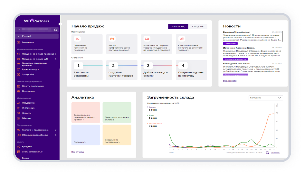304x175 pixels.
Task: Click the Аналитика sidebar icon
Action: (x=19, y=42)
